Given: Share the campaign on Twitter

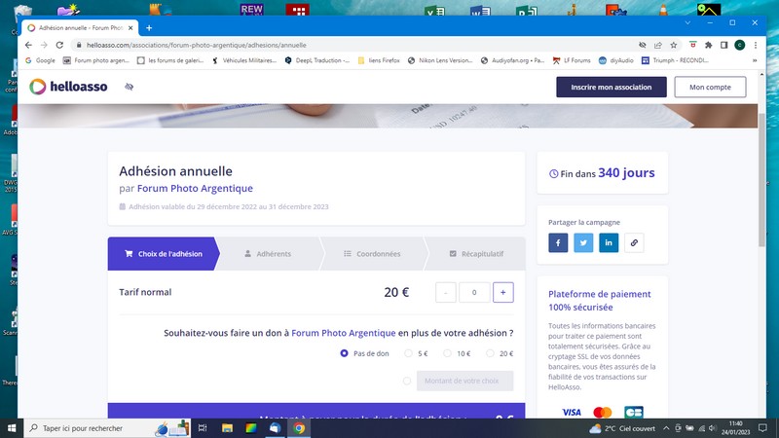Looking at the screenshot, I should 583,242.
